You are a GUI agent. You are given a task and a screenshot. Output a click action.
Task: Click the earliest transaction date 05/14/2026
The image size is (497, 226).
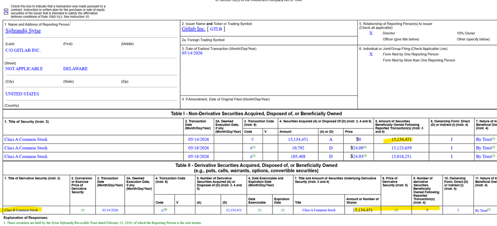(192, 53)
